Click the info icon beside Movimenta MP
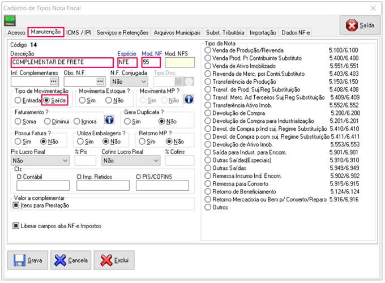Image resolution: width=385 pixels, height=283 pixels. click(x=190, y=100)
